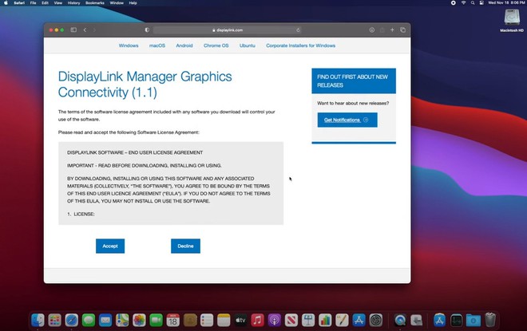The height and width of the screenshot is (331, 527).
Task: Open FaceTime from the Dock
Action: tap(157, 321)
